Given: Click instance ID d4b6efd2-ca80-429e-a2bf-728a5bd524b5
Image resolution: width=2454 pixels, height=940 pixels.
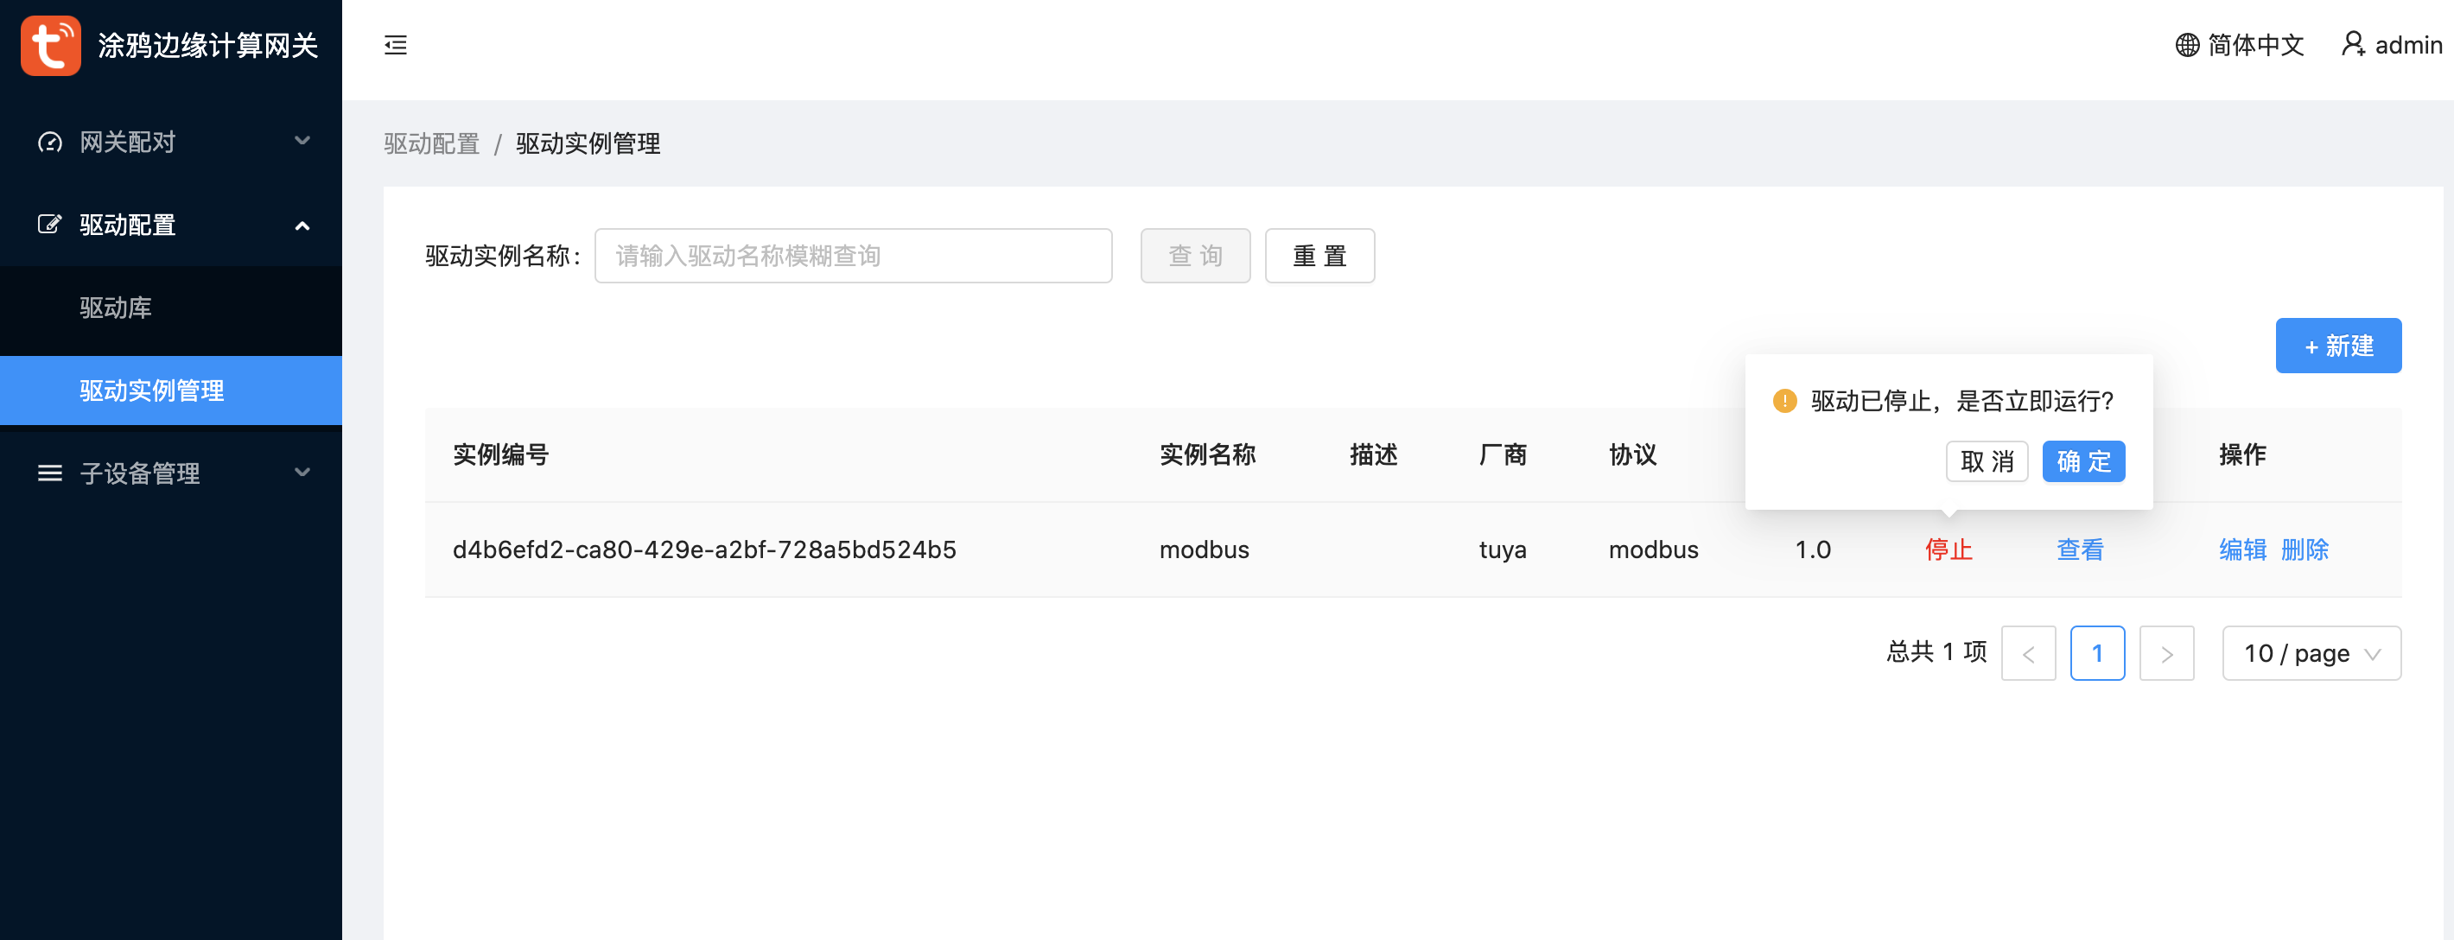Looking at the screenshot, I should [704, 549].
